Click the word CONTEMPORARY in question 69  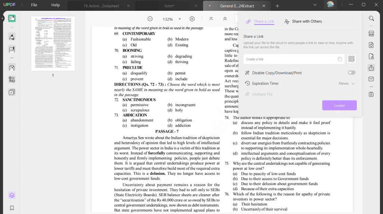(x=139, y=34)
